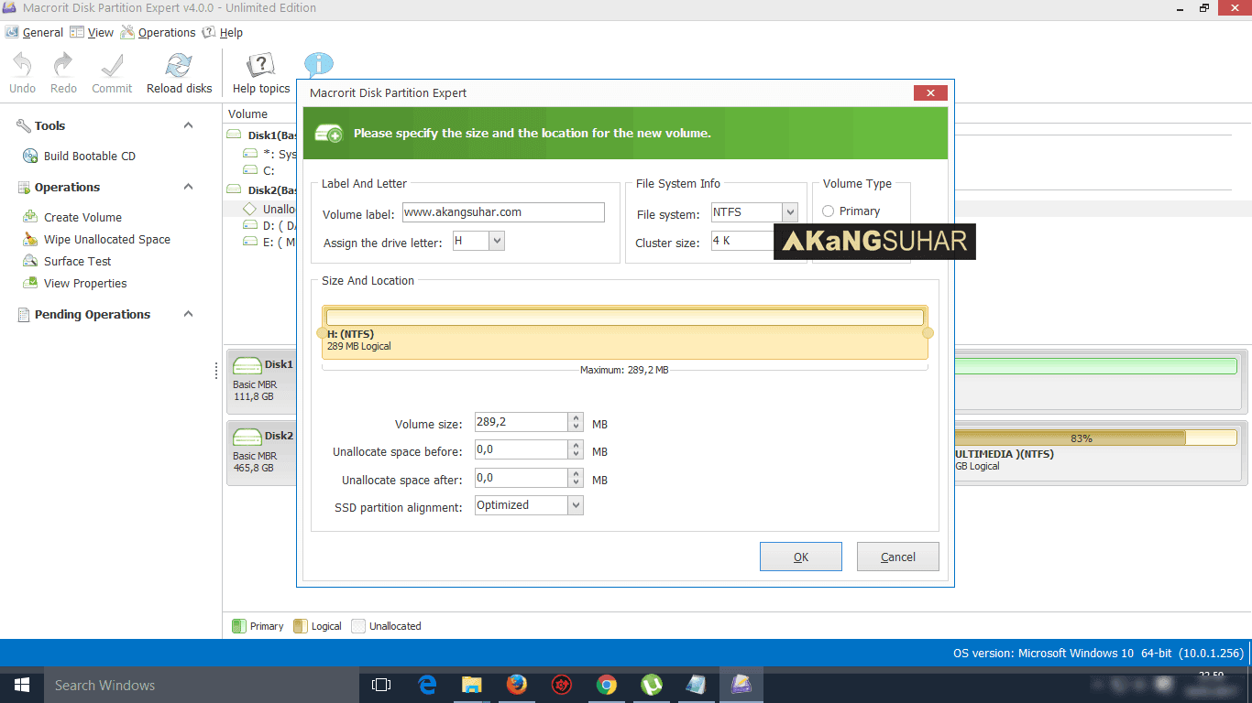
Task: Click the Volume column header
Action: pos(247,114)
